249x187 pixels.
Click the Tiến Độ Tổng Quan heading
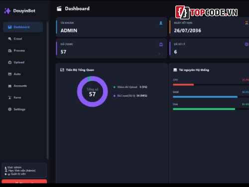pos(80,70)
